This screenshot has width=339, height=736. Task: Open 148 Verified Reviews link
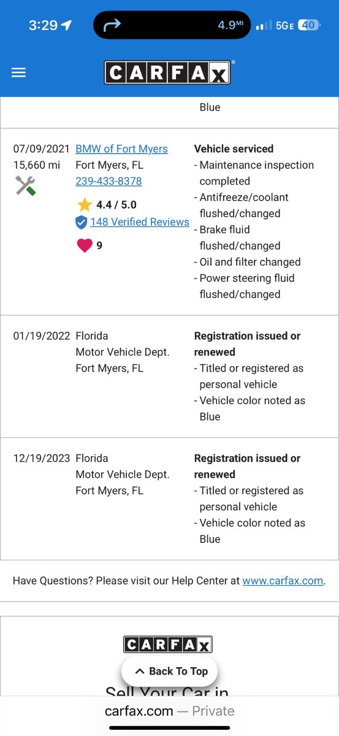[x=140, y=222]
